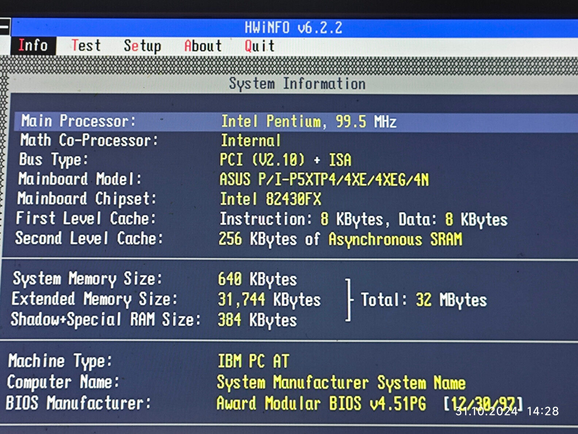Click 'Asynchronous SRAM' text

click(x=395, y=239)
